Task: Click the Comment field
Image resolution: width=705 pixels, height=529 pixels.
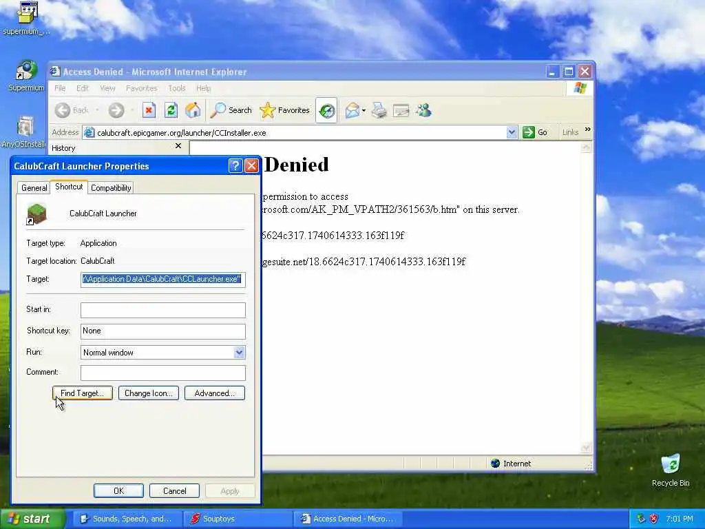Action: coord(162,373)
